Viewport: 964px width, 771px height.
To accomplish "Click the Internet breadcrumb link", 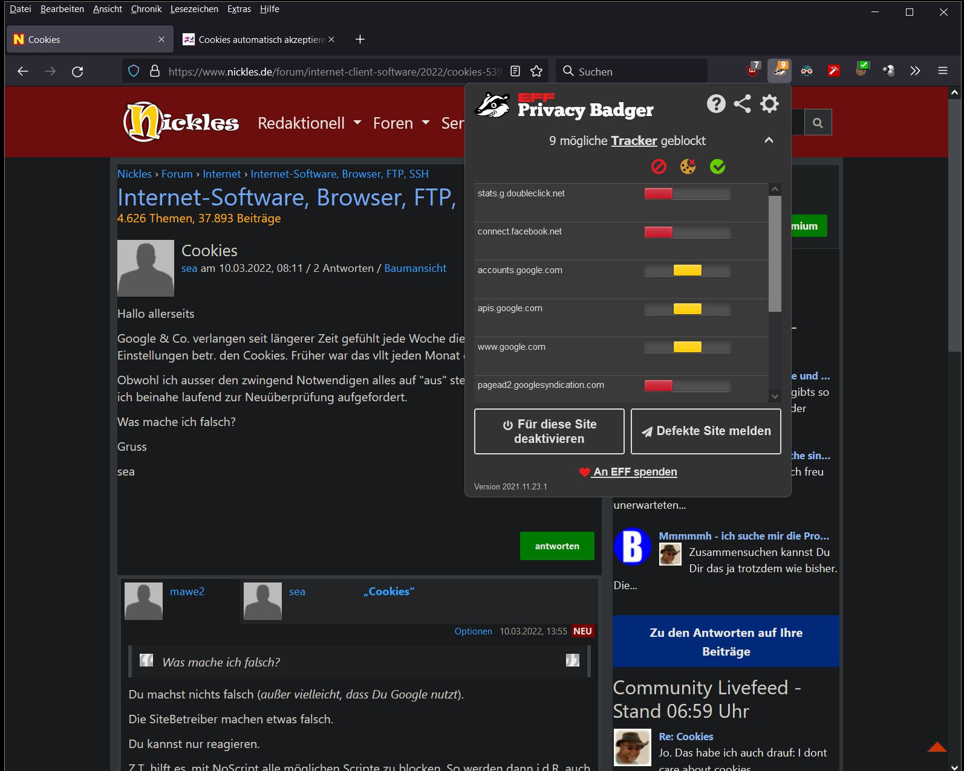I will [x=221, y=174].
